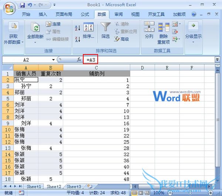Open the Data Validation dropdown arrow
The height and width of the screenshot is (196, 222).
[180, 24]
